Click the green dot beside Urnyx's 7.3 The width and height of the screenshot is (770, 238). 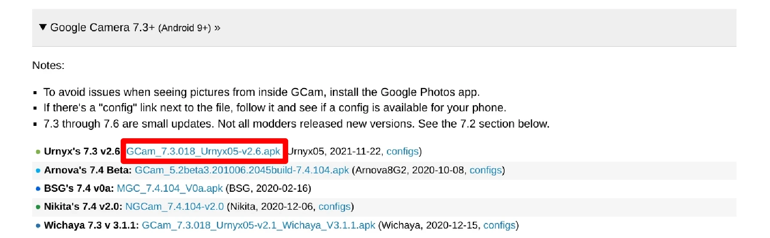(38, 152)
